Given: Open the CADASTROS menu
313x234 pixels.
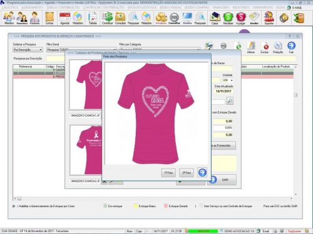Looking at the screenshot, I should (10, 7).
